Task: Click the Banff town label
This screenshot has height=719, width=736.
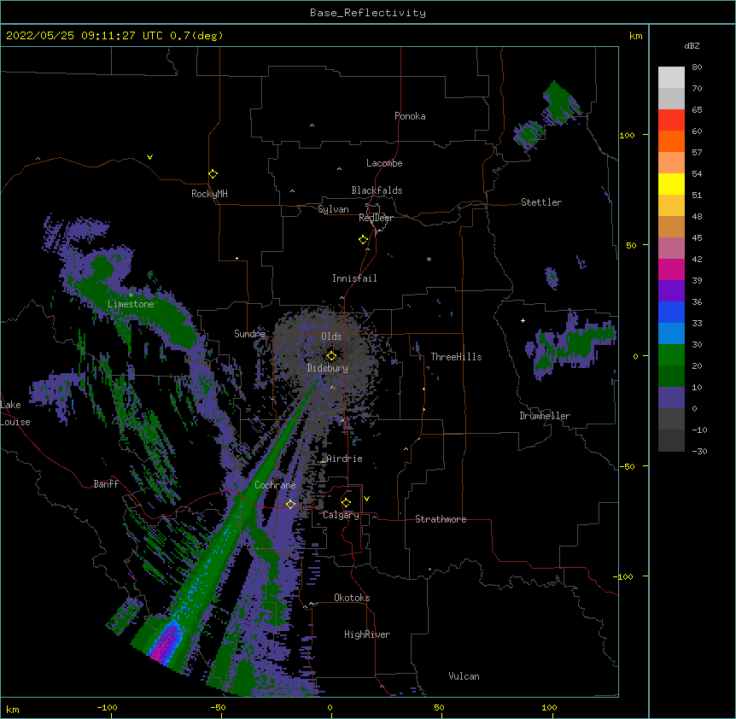Action: coord(106,484)
